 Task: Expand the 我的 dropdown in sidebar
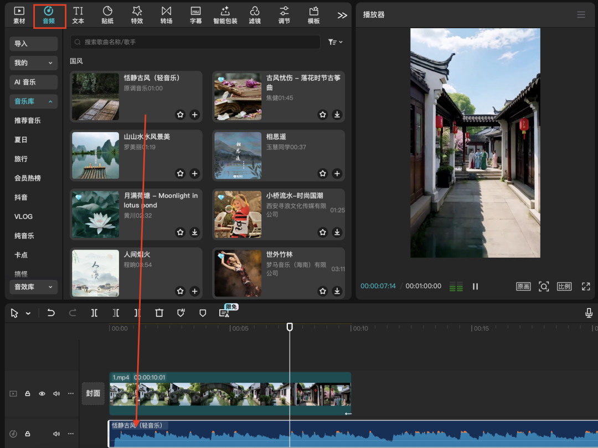[x=34, y=63]
